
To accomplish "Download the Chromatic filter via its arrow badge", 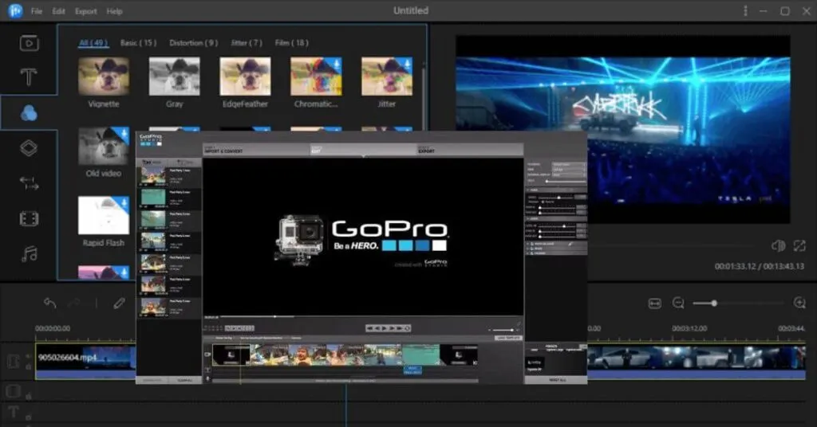I will pyautogui.click(x=336, y=64).
